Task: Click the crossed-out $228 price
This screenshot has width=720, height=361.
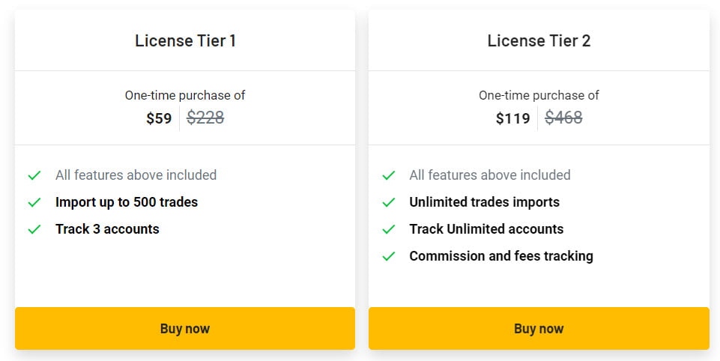Action: tap(205, 118)
